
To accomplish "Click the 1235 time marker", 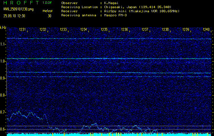I will point(104,29).
